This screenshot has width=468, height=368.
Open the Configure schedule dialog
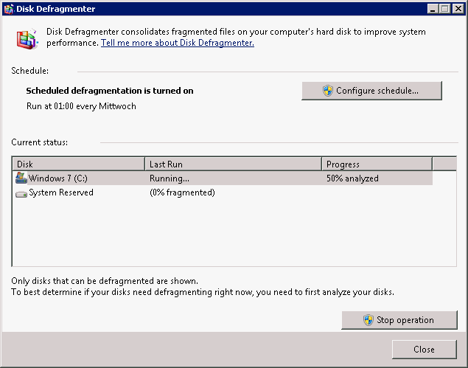pos(371,91)
